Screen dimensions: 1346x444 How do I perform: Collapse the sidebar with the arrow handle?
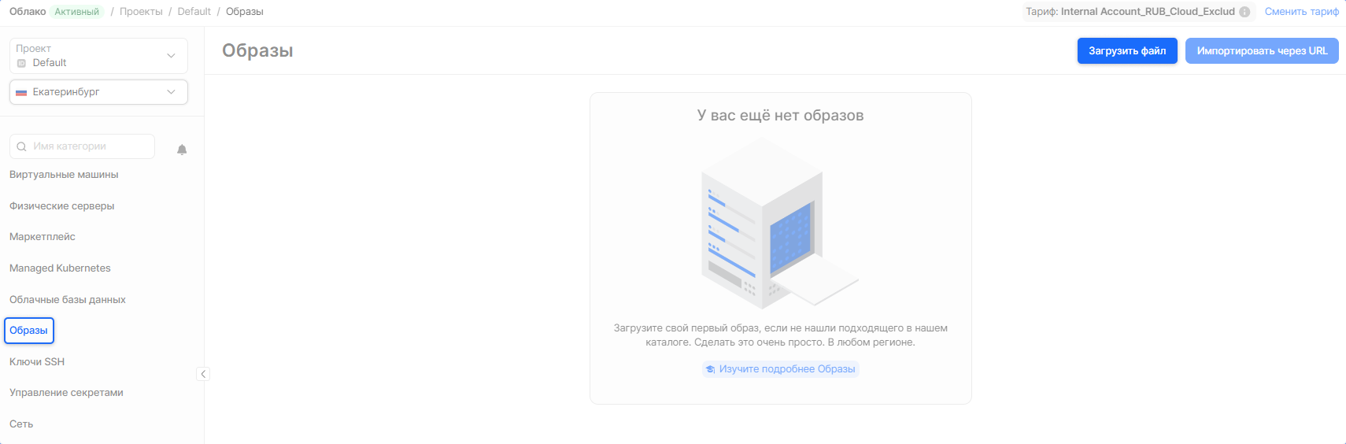click(x=203, y=374)
